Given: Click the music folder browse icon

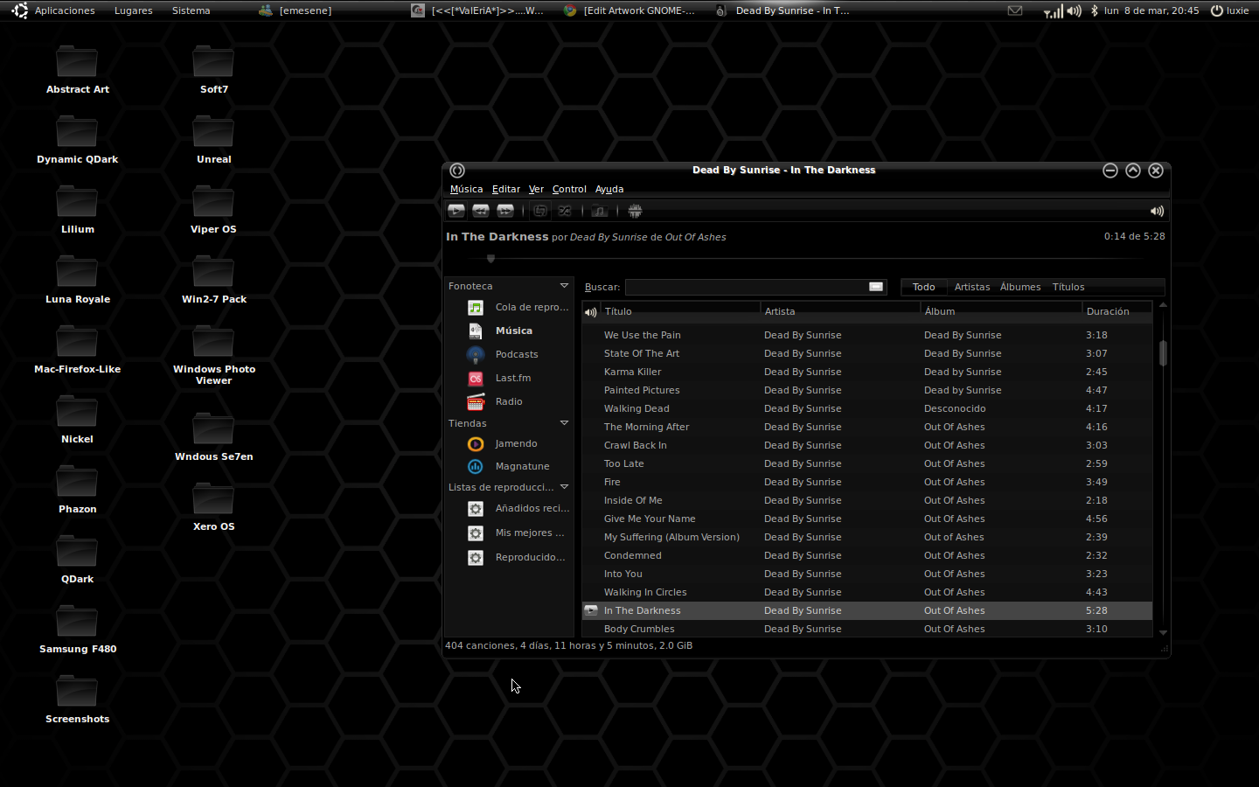Looking at the screenshot, I should click(599, 211).
